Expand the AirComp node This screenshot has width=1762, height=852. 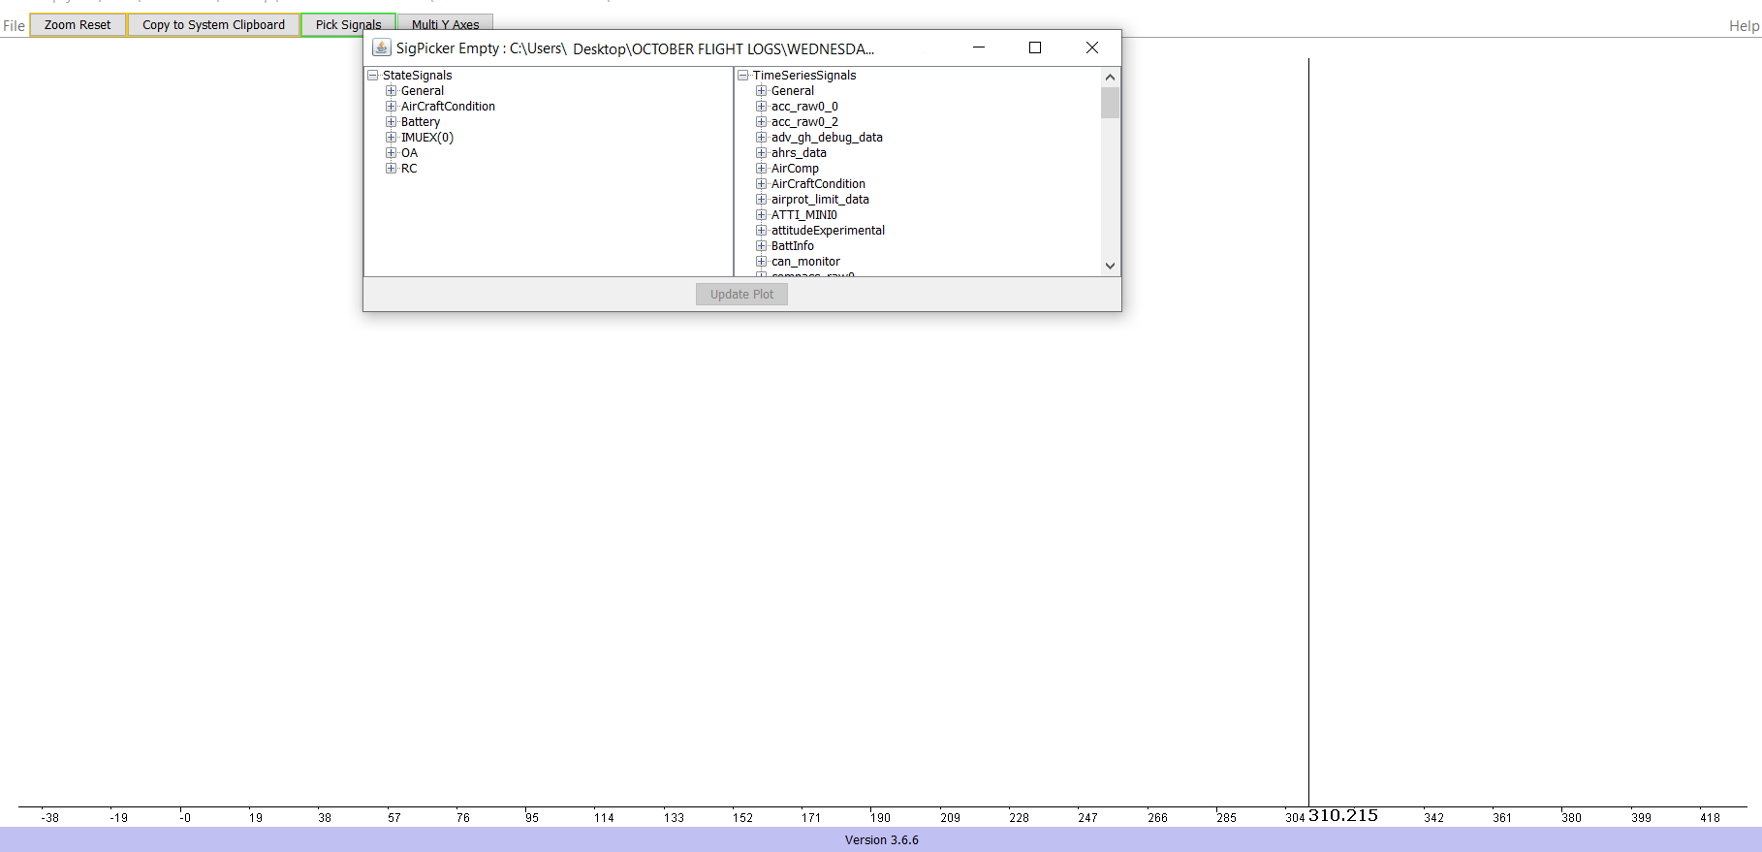point(762,169)
